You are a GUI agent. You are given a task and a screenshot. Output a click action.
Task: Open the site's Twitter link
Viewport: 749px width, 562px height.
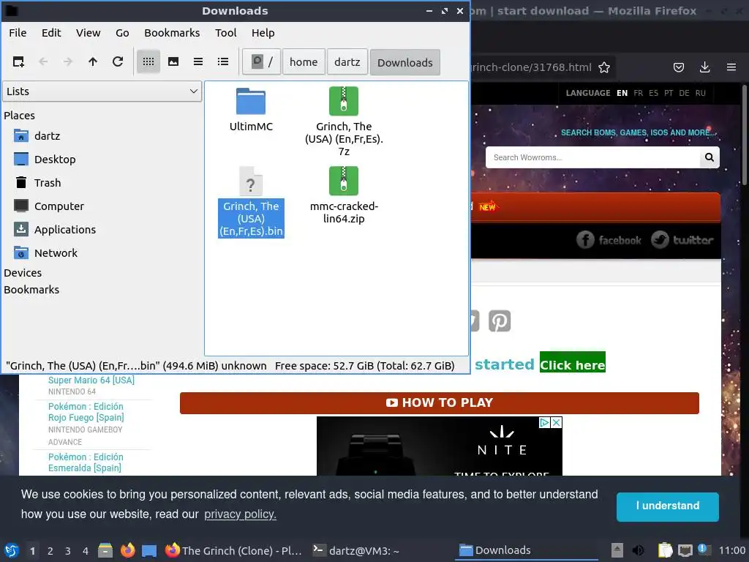coord(682,240)
